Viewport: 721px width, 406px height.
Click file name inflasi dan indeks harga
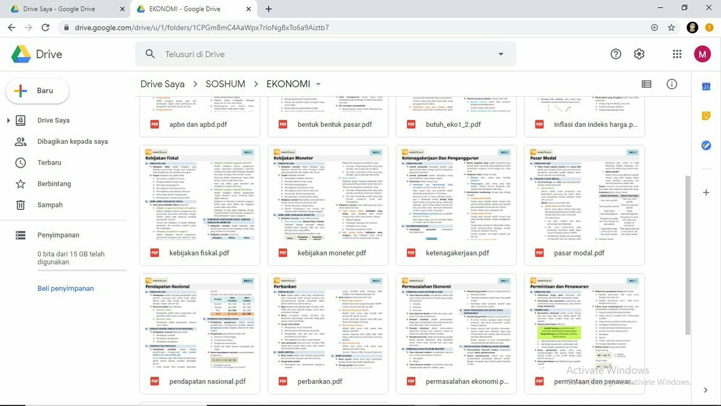tap(596, 125)
